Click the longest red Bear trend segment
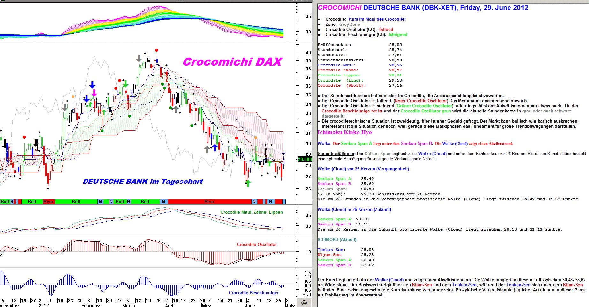 [209, 202]
